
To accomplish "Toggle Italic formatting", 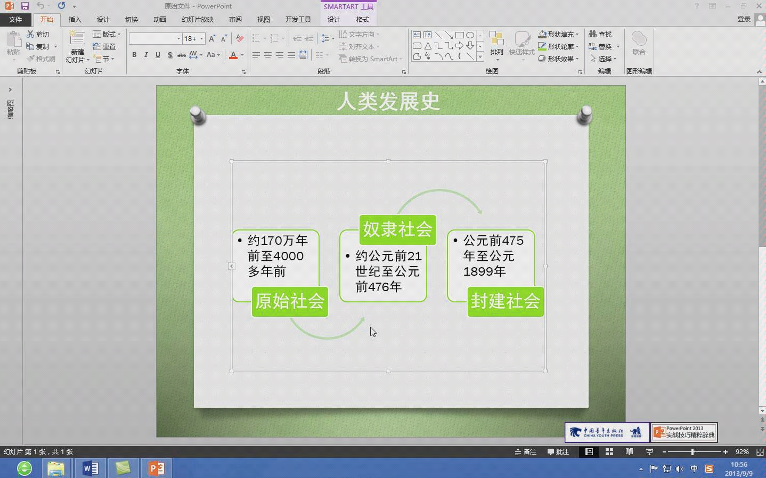I will tap(146, 55).
